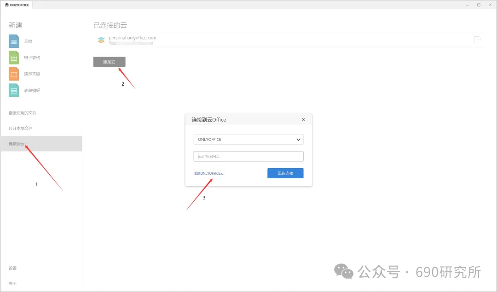Open 关于 about page

pos(13,283)
